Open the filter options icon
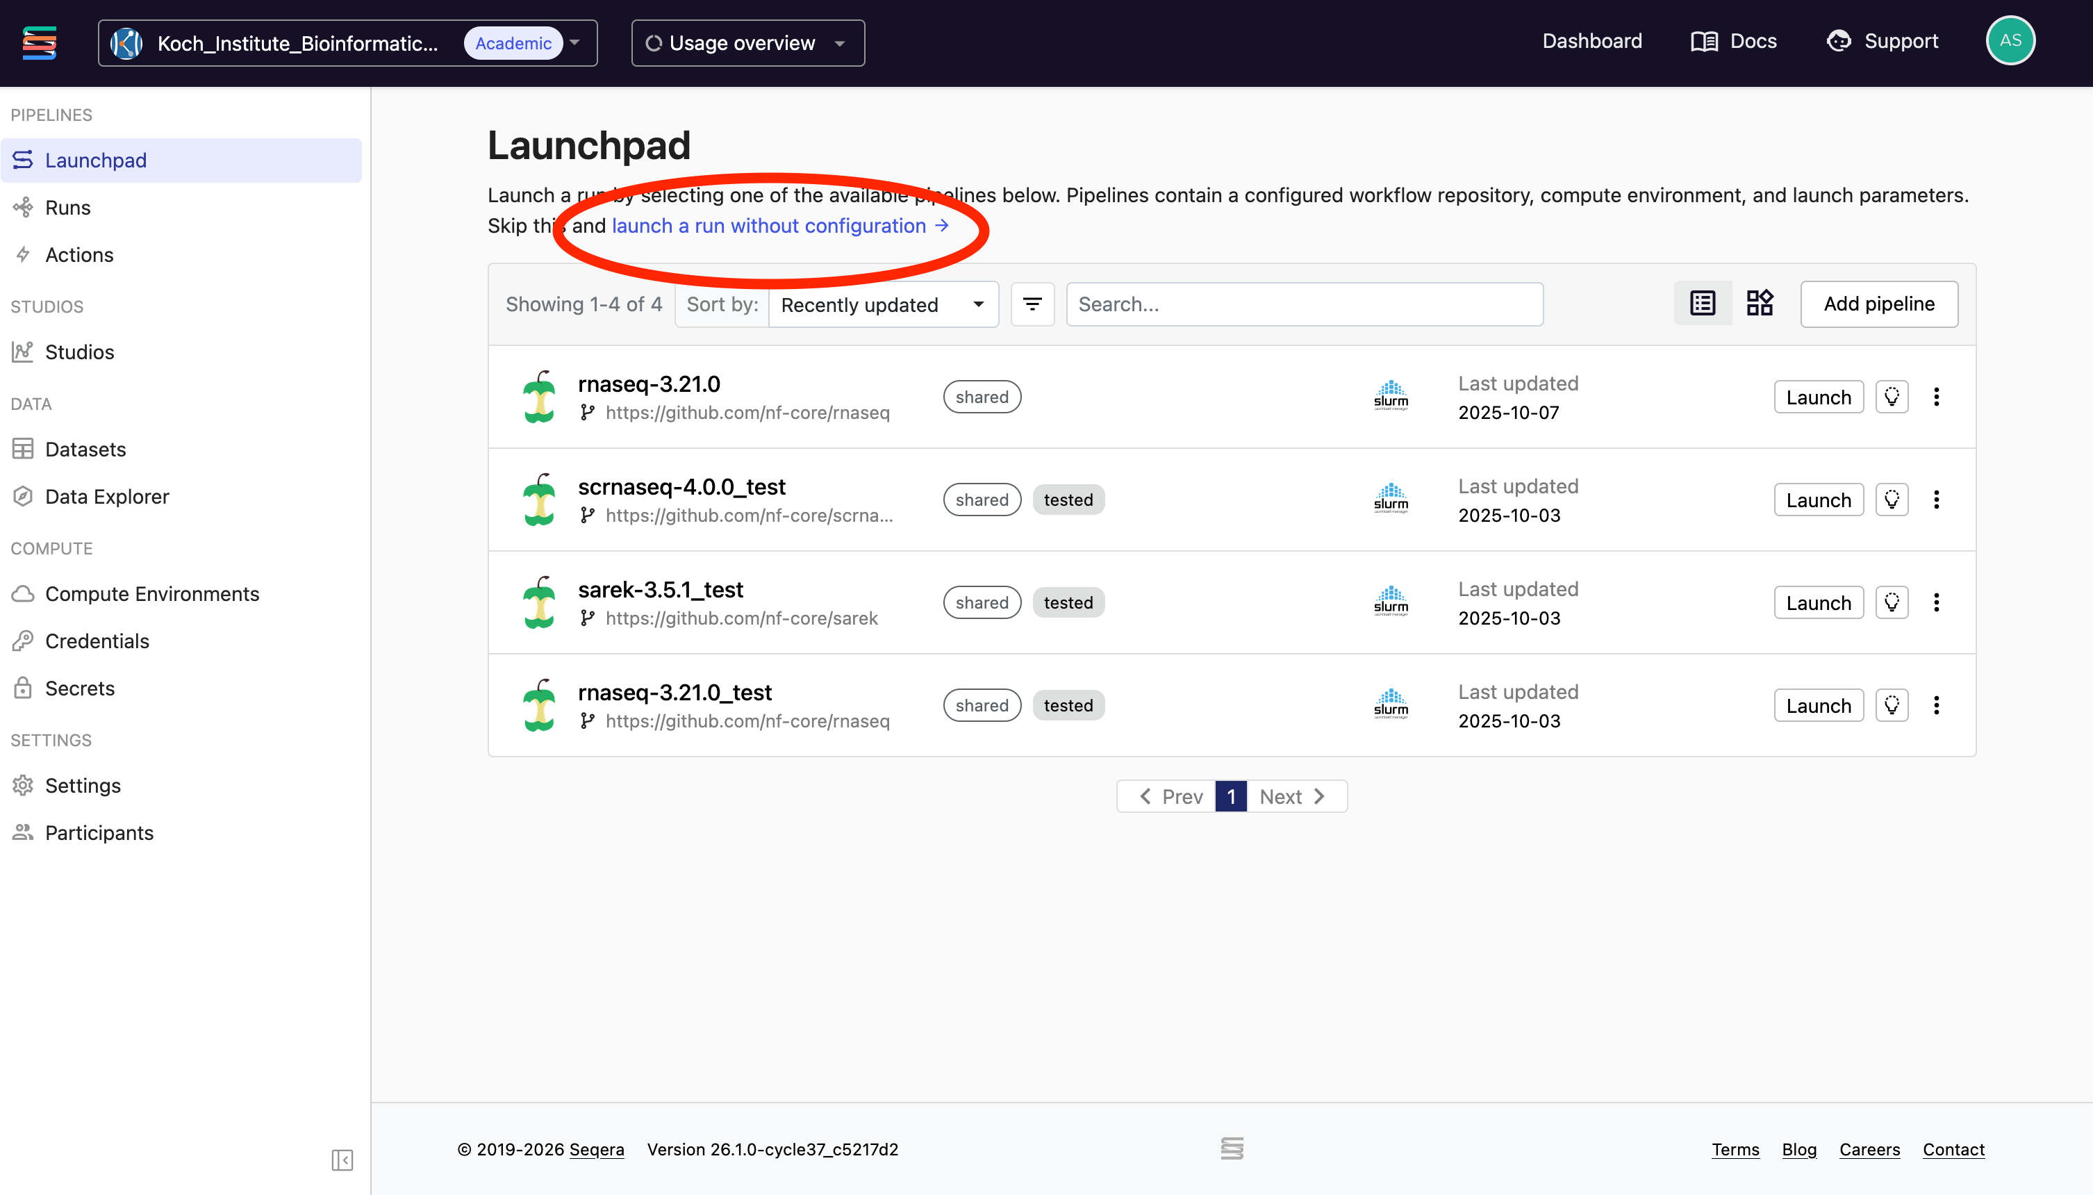The image size is (2093, 1195). point(1032,304)
